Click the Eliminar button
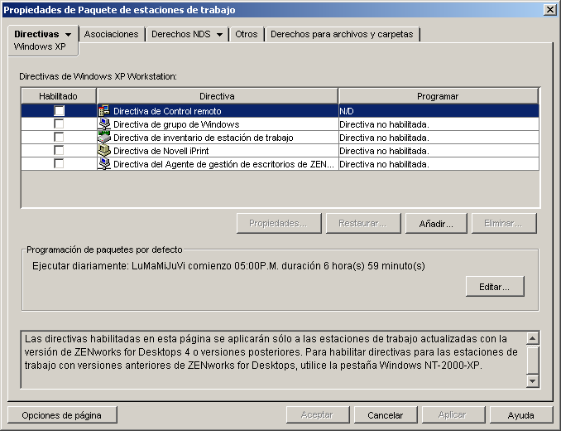 504,224
